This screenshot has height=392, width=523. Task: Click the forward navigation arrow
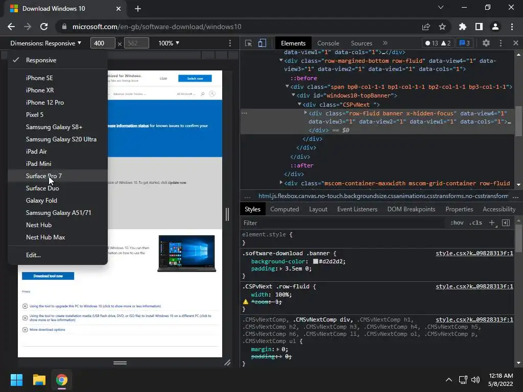click(28, 27)
